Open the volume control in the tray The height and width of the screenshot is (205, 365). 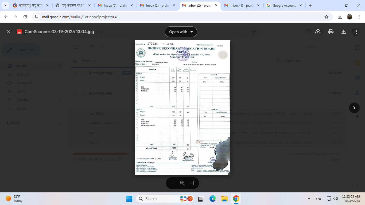coord(336,199)
